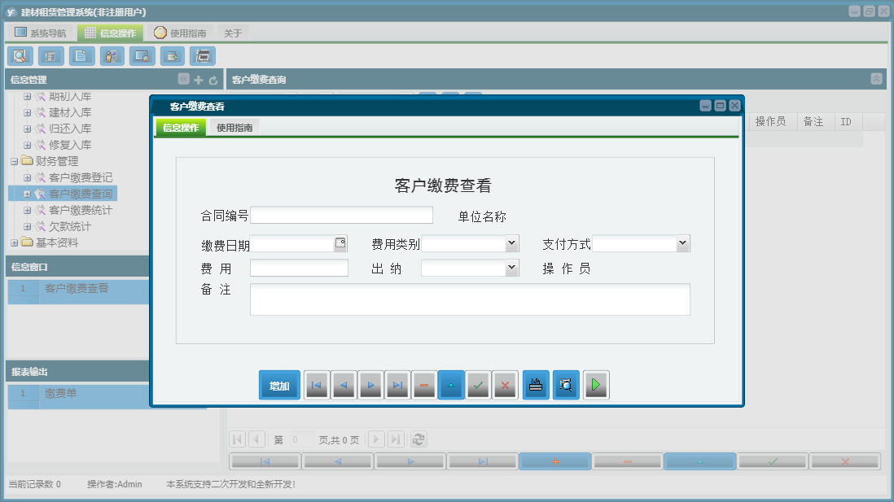Click the printer icon button in dialog
894x502 pixels.
(536, 385)
